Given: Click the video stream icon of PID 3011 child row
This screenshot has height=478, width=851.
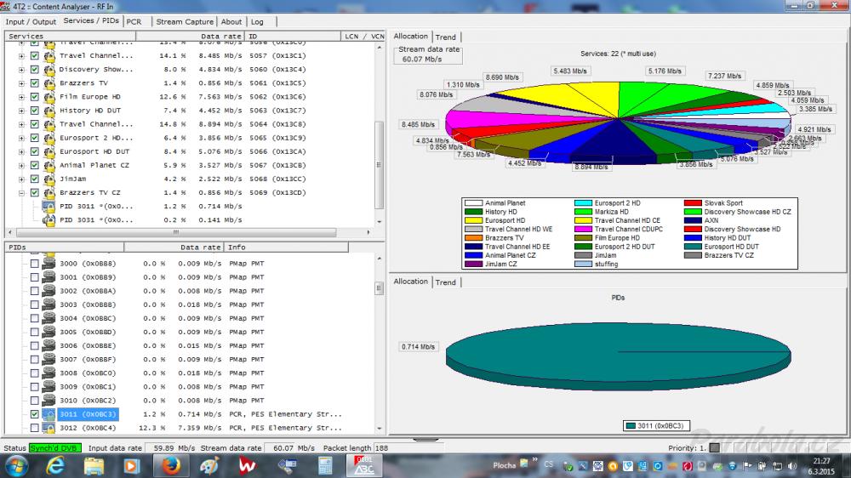Looking at the screenshot, I should tap(49, 206).
